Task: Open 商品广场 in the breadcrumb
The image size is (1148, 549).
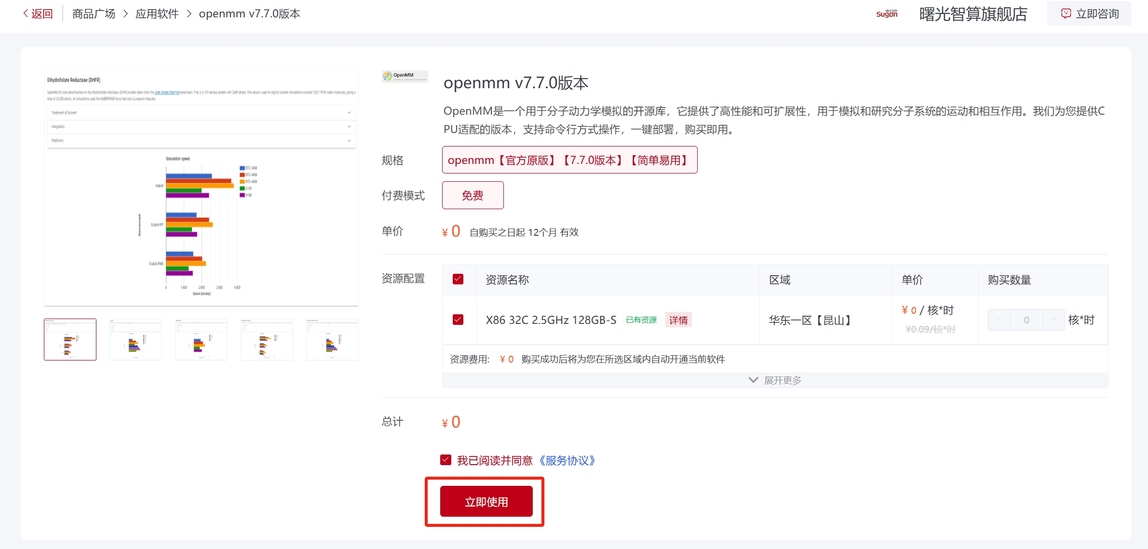Action: click(94, 13)
